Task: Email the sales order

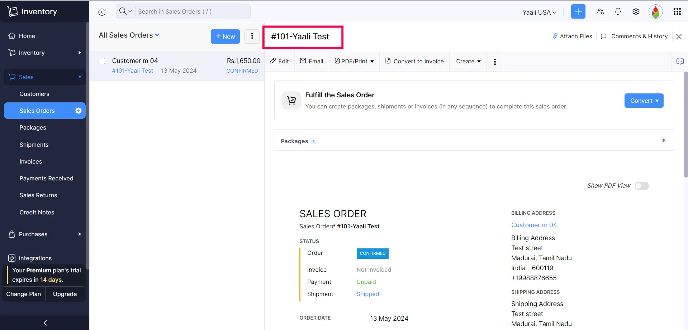Action: [311, 61]
